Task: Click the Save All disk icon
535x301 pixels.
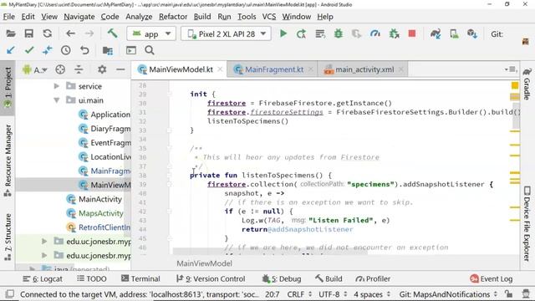Action: click(29, 33)
